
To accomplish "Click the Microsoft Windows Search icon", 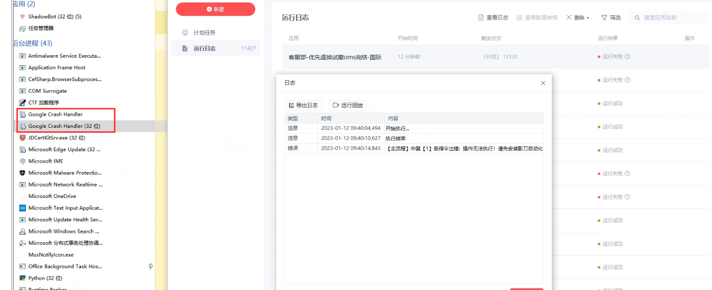I will (22, 231).
